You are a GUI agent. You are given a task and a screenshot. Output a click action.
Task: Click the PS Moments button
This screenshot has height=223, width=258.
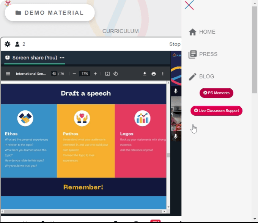(x=216, y=93)
